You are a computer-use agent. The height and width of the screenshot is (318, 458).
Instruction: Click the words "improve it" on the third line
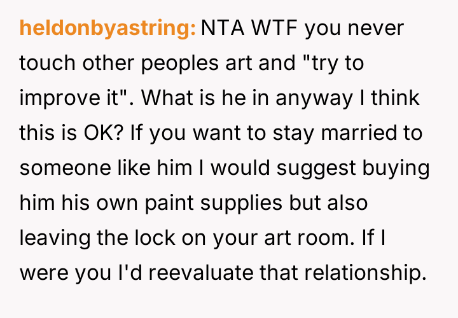pos(72,99)
